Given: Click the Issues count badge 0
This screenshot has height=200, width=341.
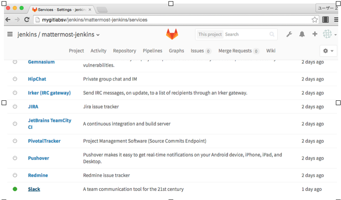Looking at the screenshot, I should pos(208,51).
